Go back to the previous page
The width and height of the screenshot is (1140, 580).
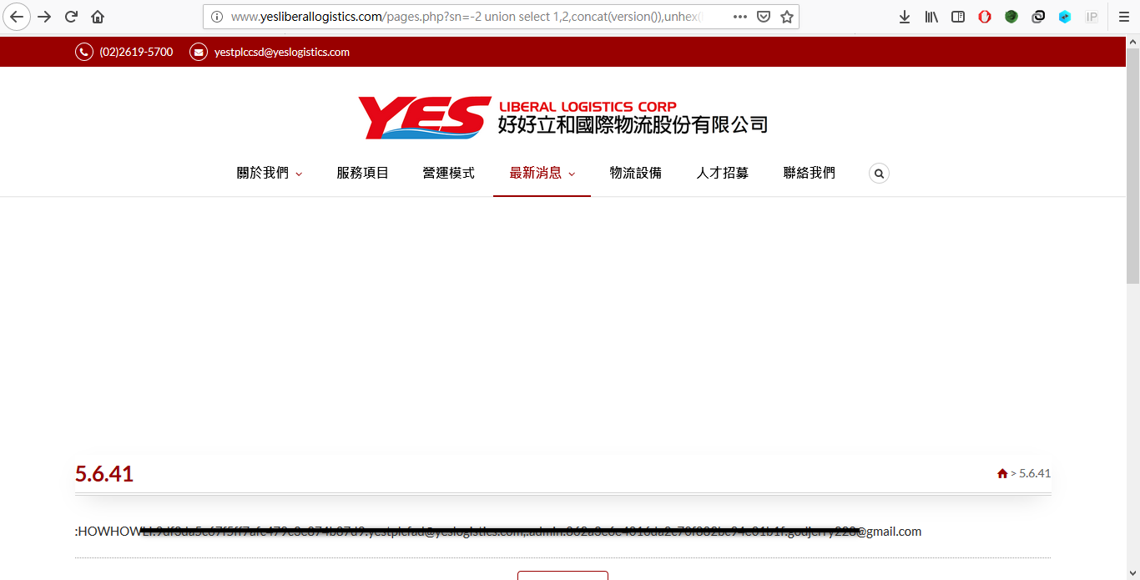pyautogui.click(x=17, y=17)
